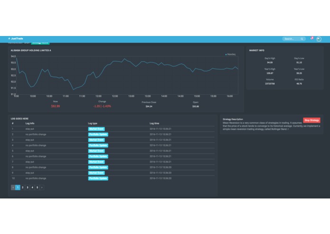The image size is (330, 234).
Task: Click the Market Event badge in row 1
Action: [96, 129]
